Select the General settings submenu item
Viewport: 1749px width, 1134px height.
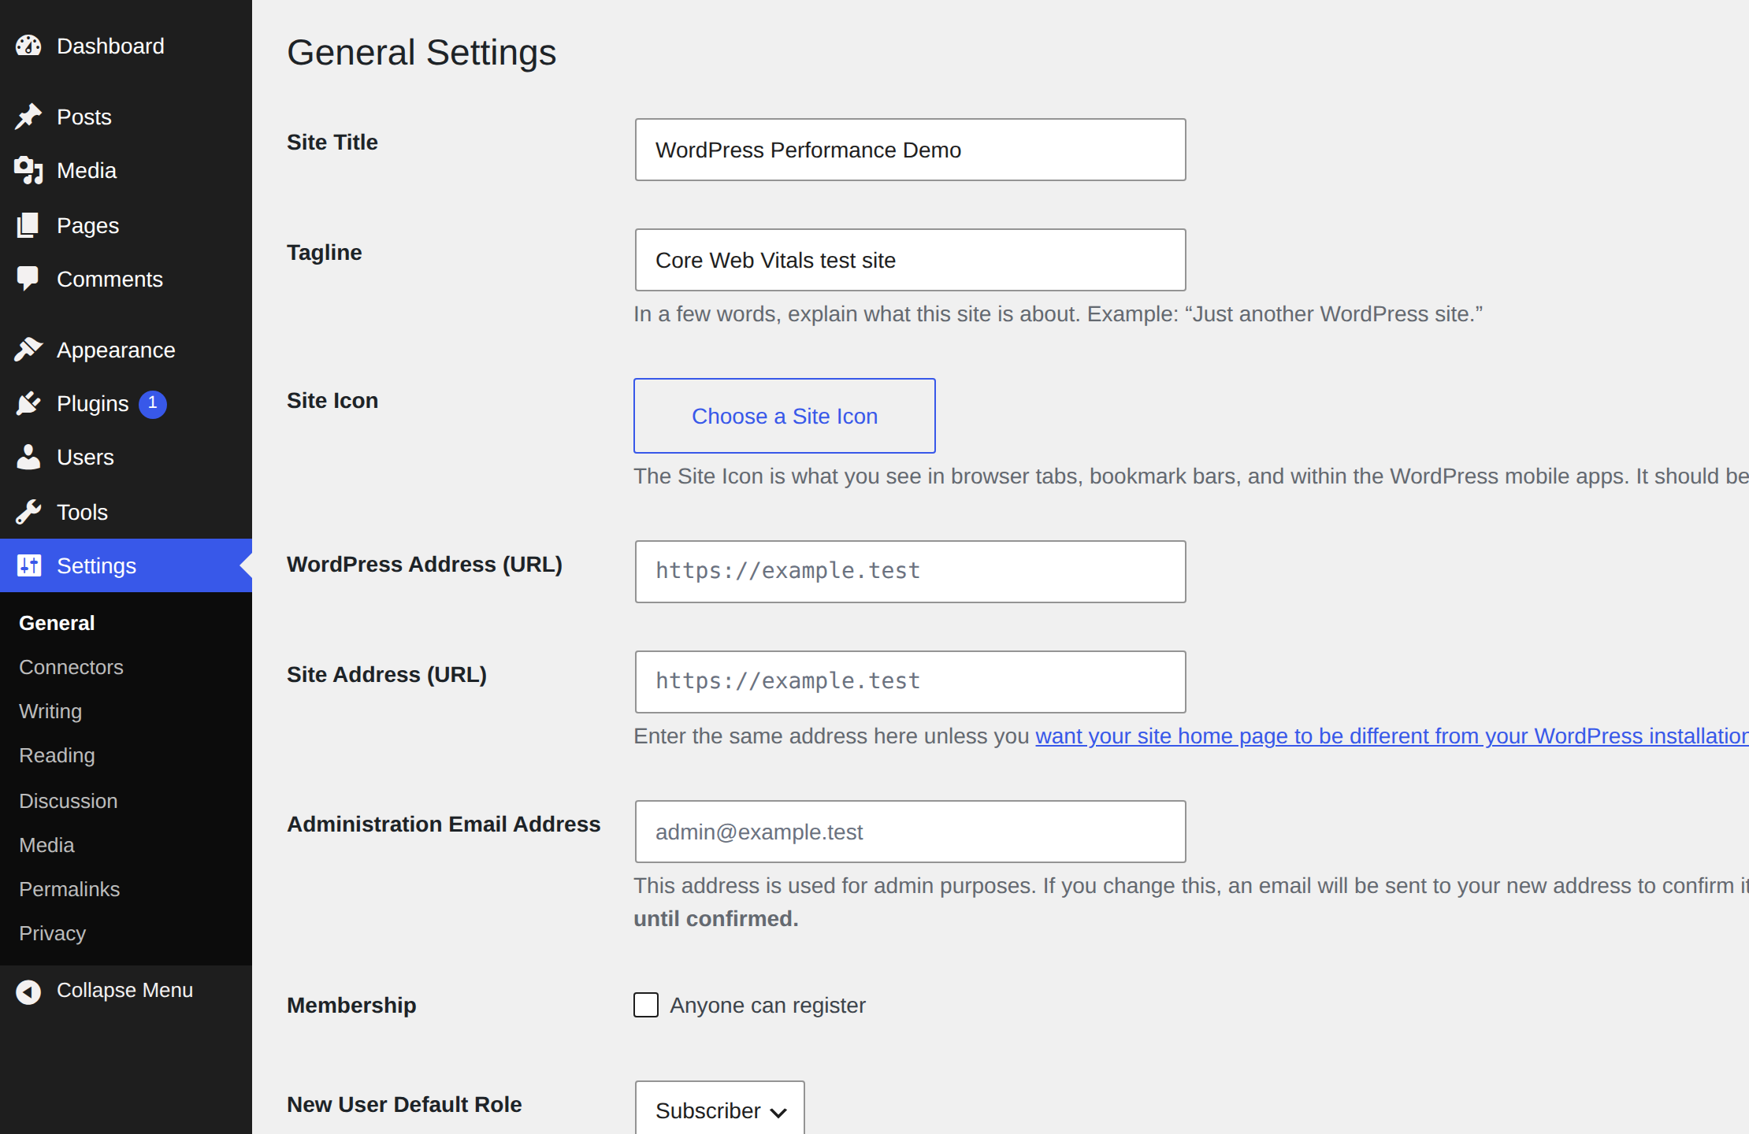click(x=57, y=623)
